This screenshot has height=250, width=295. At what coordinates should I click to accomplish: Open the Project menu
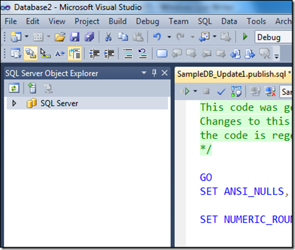pyautogui.click(x=87, y=22)
